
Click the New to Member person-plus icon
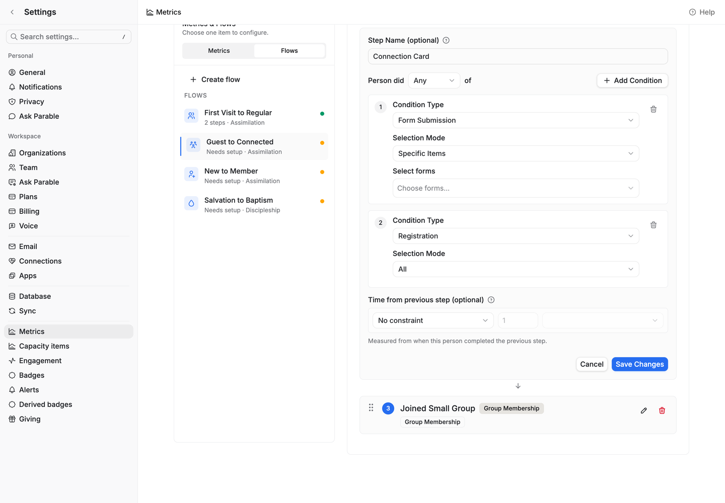click(191, 174)
